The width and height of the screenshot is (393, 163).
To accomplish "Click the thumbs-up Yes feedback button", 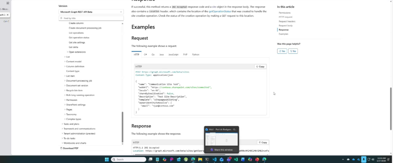I will (x=282, y=51).
